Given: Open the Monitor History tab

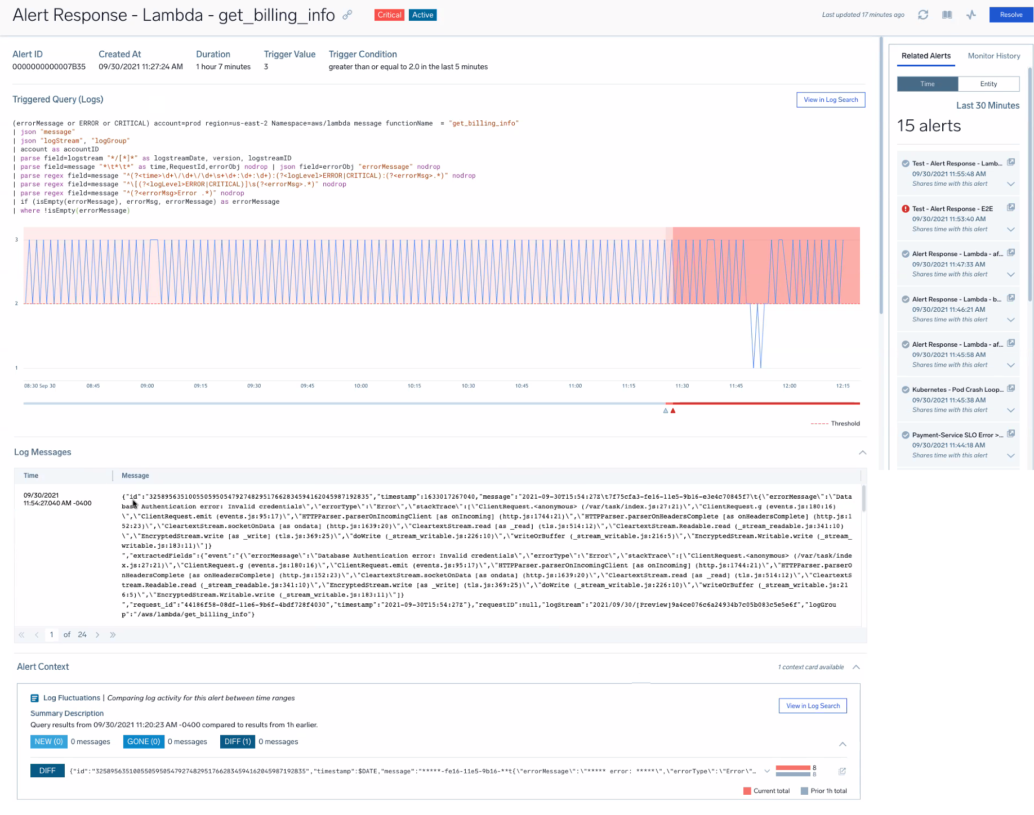Looking at the screenshot, I should [993, 56].
